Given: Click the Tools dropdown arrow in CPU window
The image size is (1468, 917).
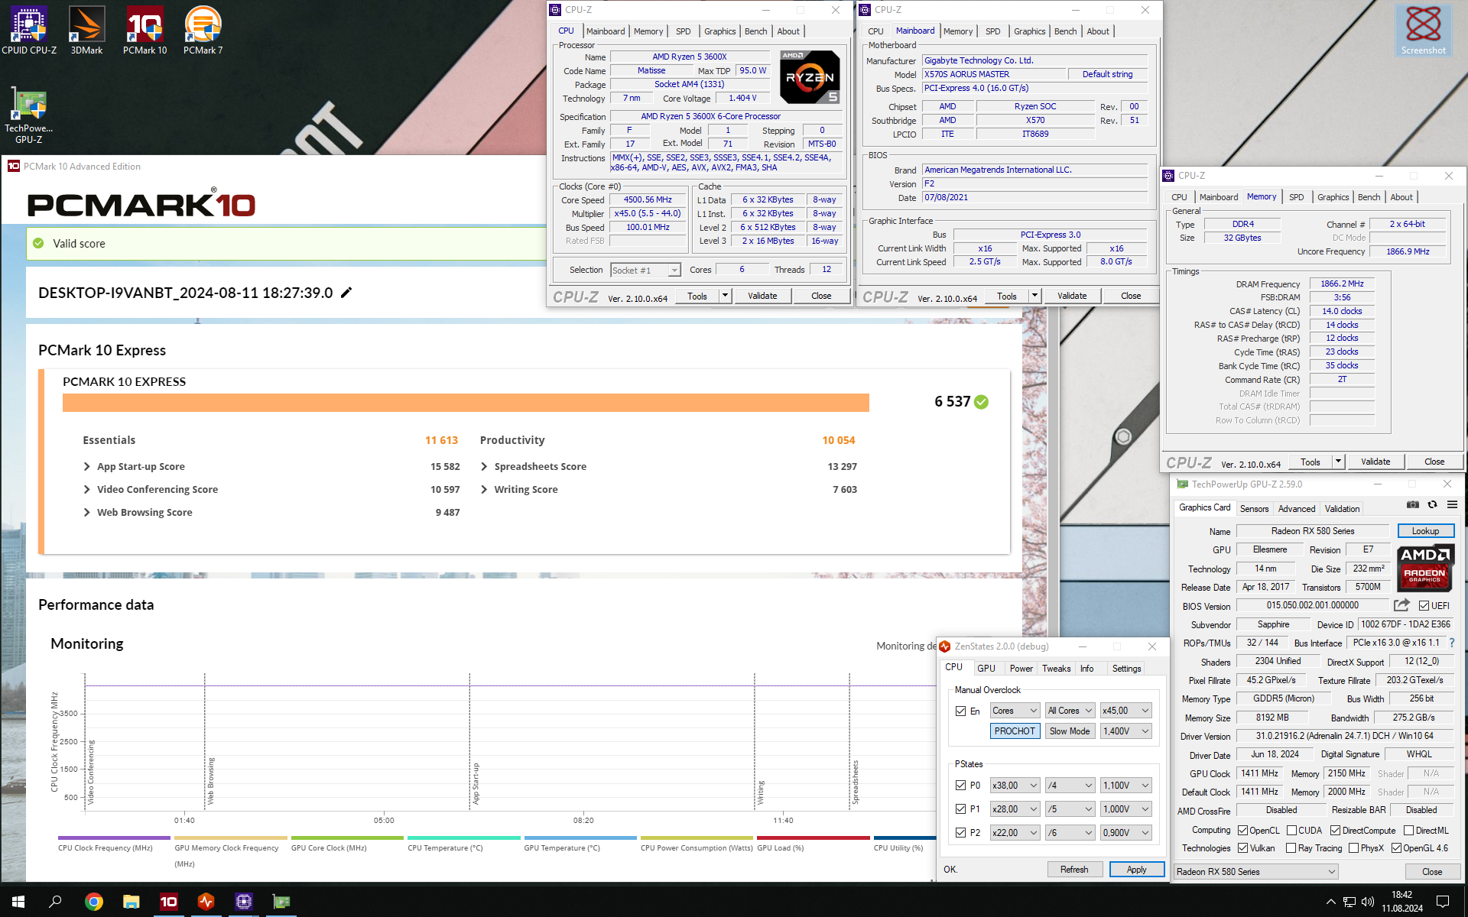Looking at the screenshot, I should (725, 296).
